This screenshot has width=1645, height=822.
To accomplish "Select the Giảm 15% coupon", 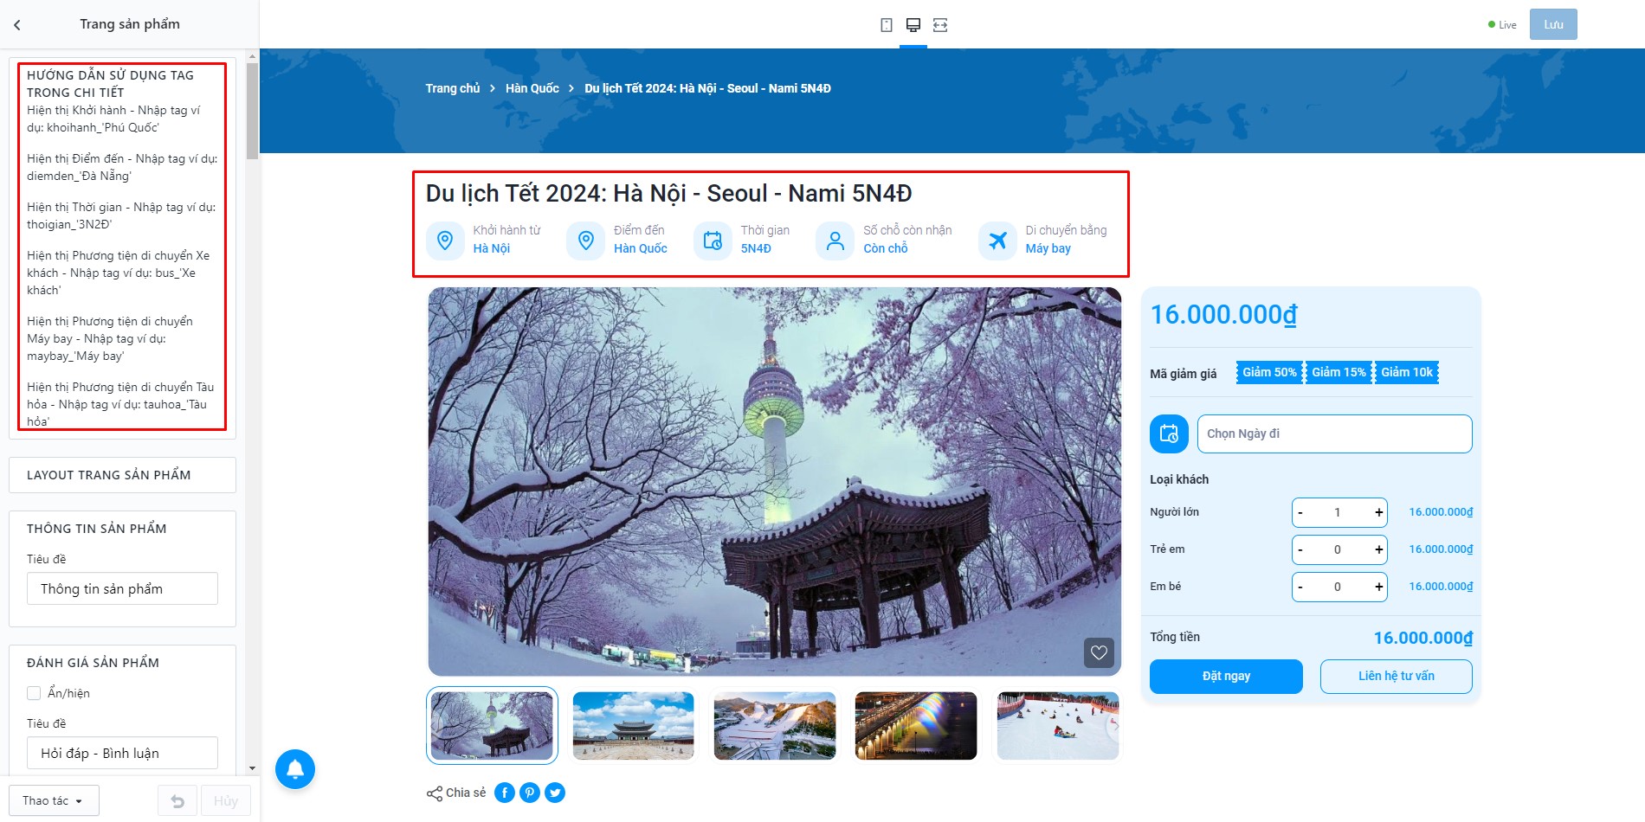I will pos(1339,372).
